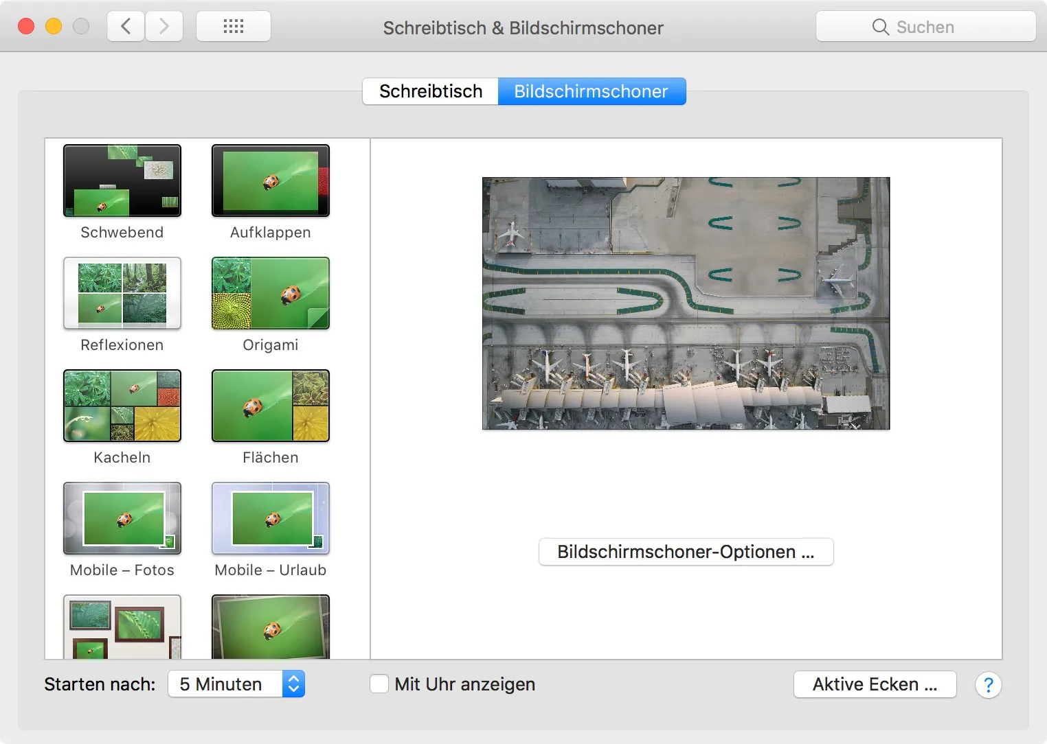Screen dimensions: 1047x744
Task: Go forward with the right chevron button
Action: click(x=164, y=27)
